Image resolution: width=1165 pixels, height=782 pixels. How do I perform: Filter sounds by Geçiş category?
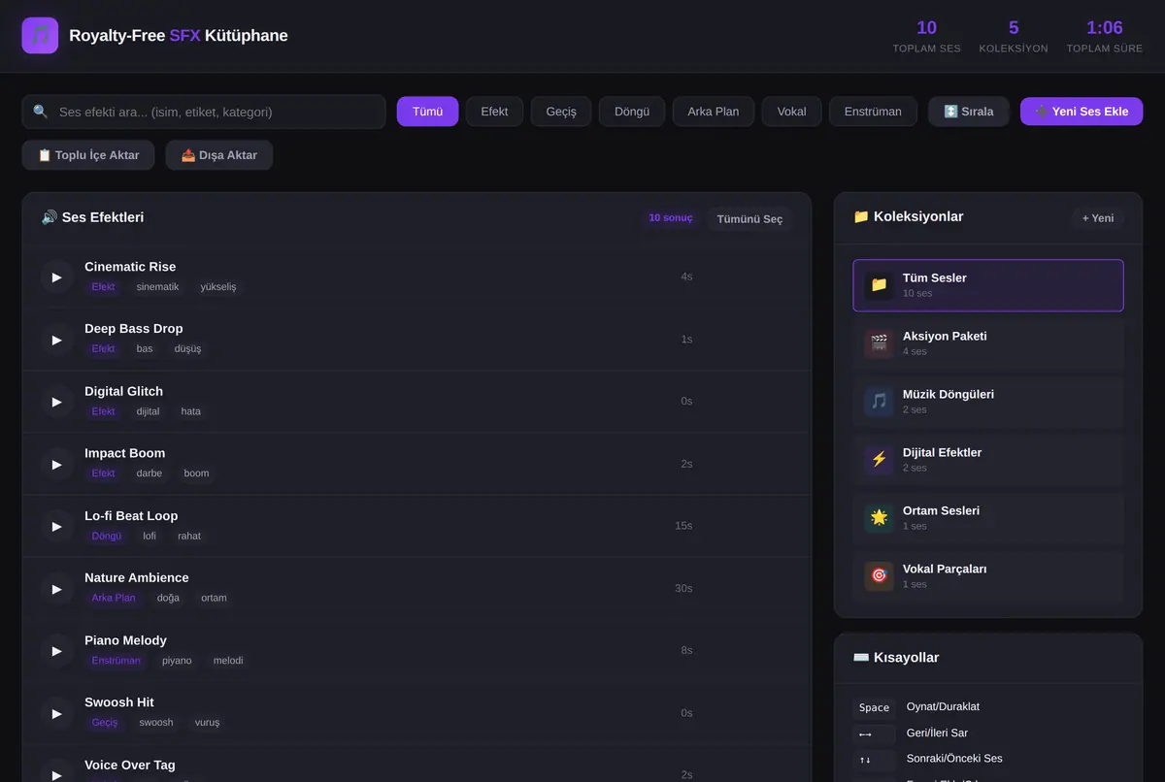click(561, 112)
